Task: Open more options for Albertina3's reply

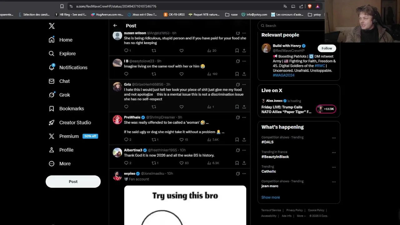Action: (244, 150)
